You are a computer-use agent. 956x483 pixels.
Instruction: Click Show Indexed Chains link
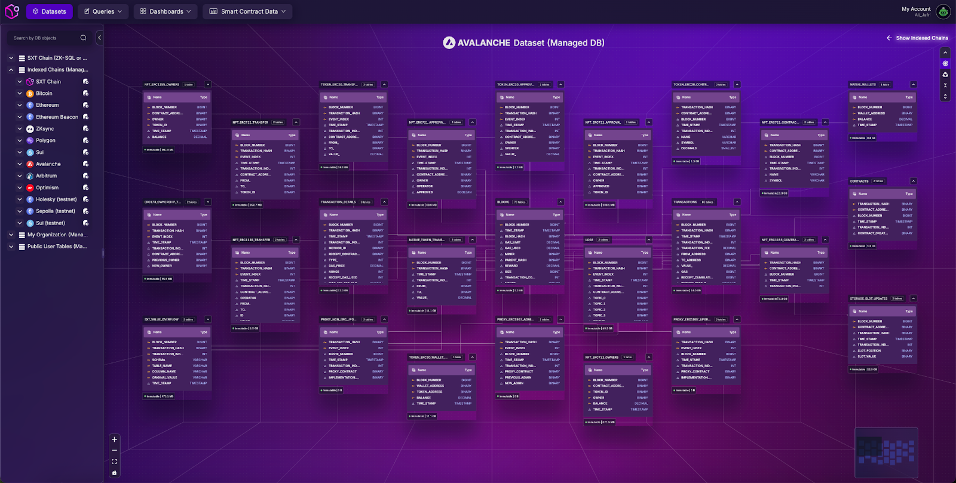[922, 38]
